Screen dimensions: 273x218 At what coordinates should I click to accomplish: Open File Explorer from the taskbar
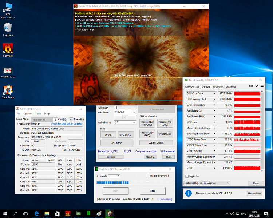pyautogui.click(x=47, y=214)
